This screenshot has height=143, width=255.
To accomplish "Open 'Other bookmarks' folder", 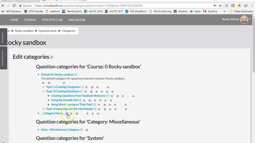I will point(241,12).
